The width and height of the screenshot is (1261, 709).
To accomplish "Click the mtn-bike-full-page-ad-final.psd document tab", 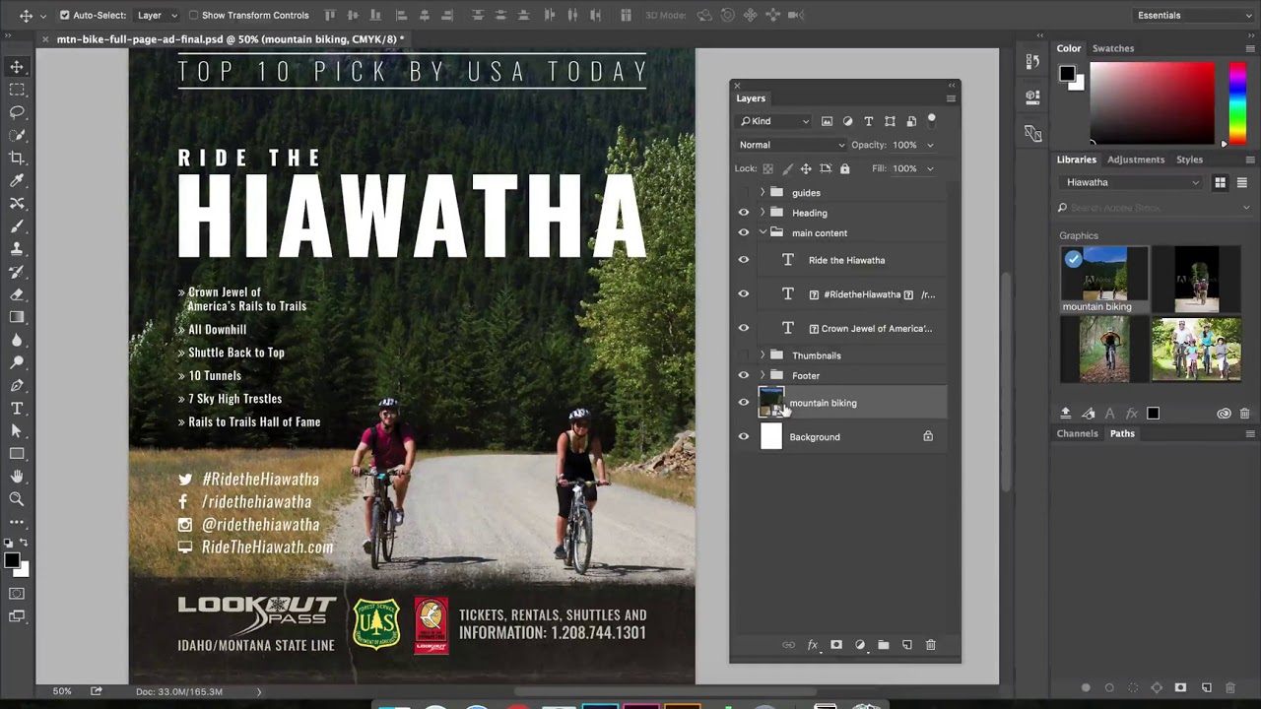I will pyautogui.click(x=230, y=39).
